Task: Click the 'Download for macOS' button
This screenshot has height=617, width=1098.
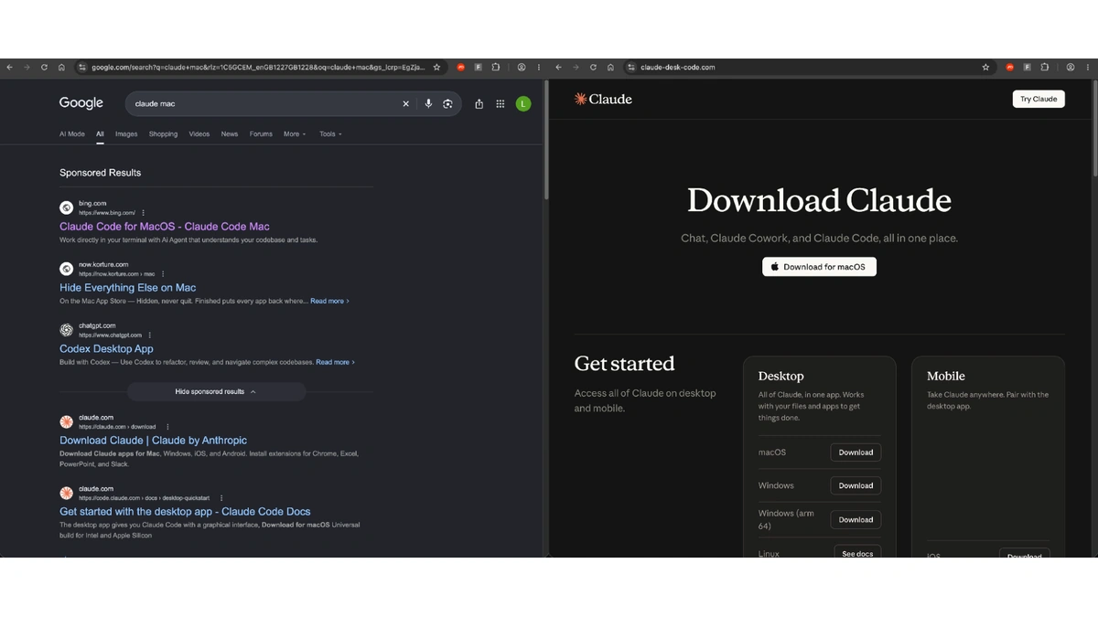Action: 819,267
